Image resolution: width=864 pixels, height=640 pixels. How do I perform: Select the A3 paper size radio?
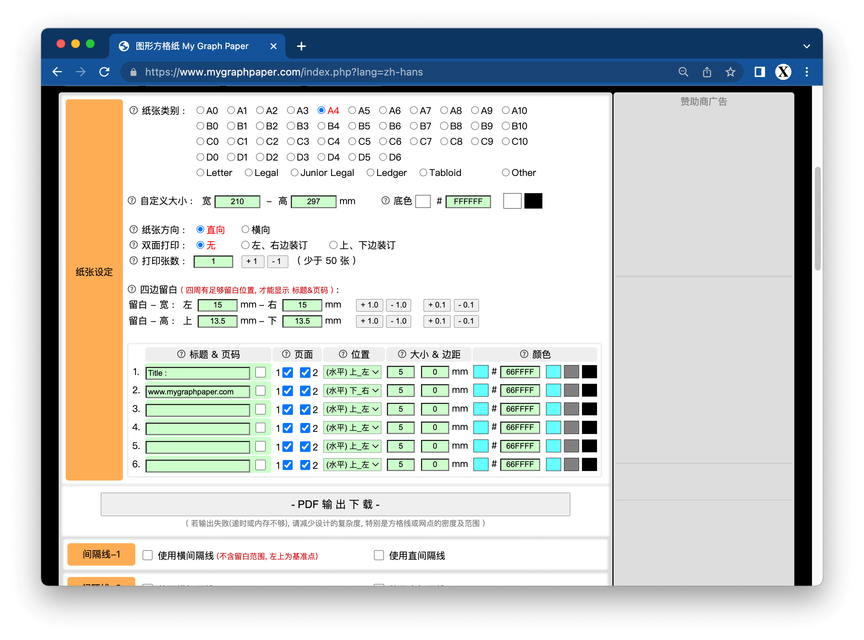click(291, 110)
